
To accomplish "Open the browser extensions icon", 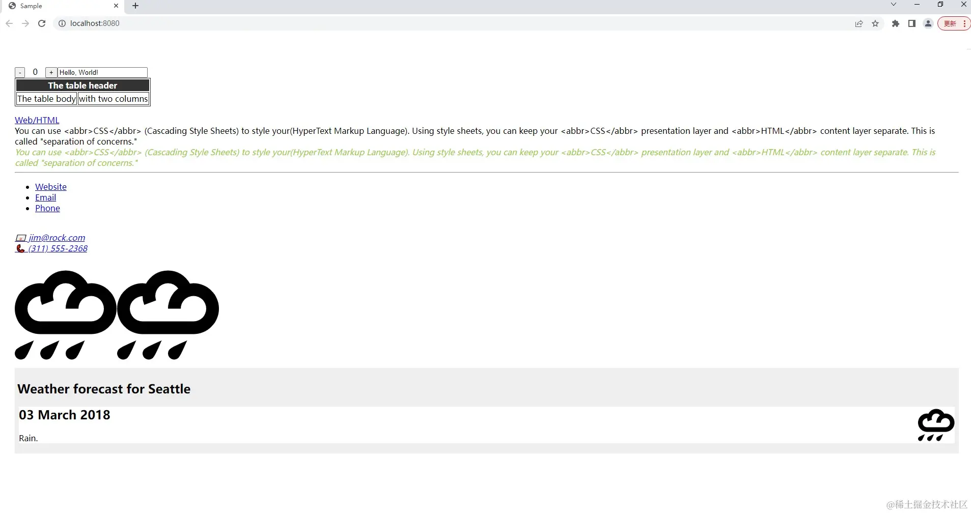I will click(x=896, y=23).
